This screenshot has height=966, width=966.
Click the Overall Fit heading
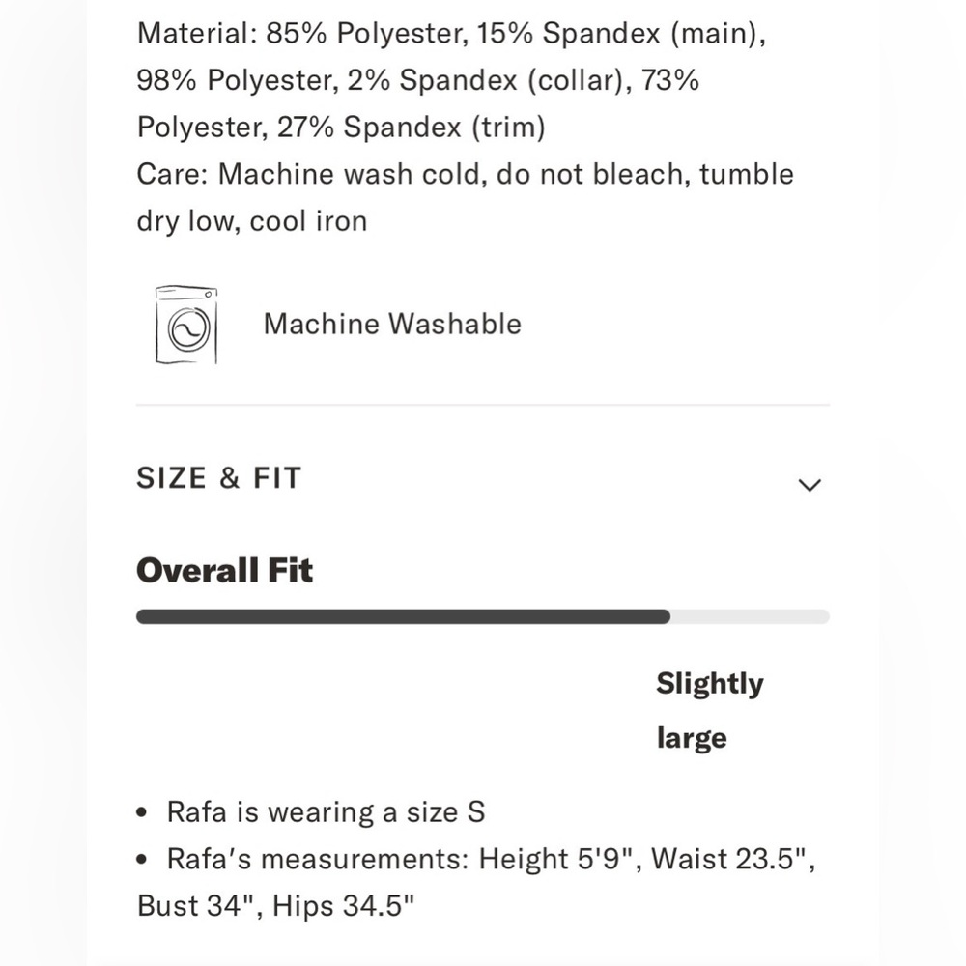pos(225,570)
